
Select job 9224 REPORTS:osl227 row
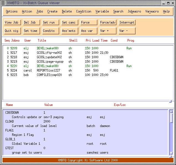(x=88, y=70)
